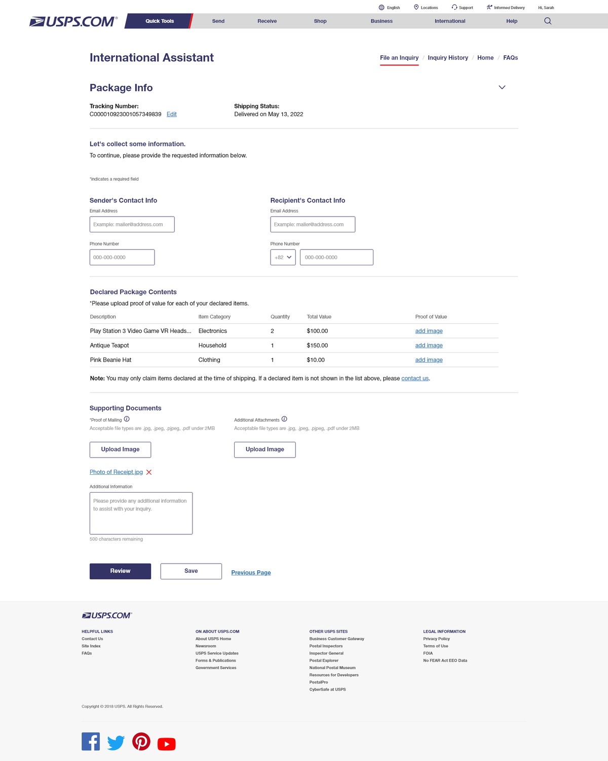
Task: Open Forms & Publications footer link
Action: (x=216, y=661)
